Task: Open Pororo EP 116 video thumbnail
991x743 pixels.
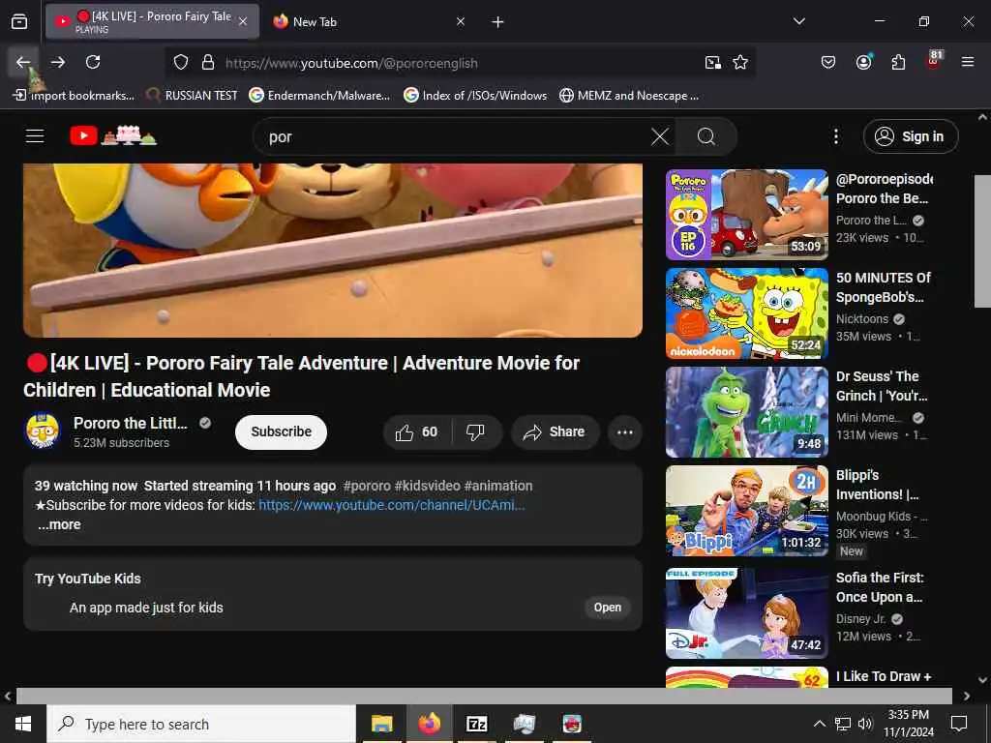Action: click(746, 214)
